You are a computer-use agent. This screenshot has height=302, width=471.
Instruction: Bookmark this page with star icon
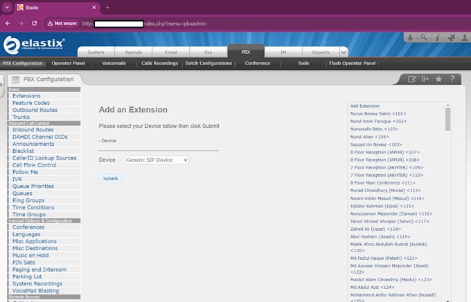coord(438,79)
